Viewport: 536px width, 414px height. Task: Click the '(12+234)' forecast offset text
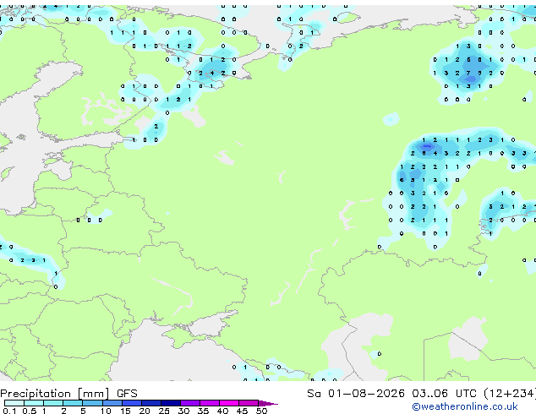[510, 394]
